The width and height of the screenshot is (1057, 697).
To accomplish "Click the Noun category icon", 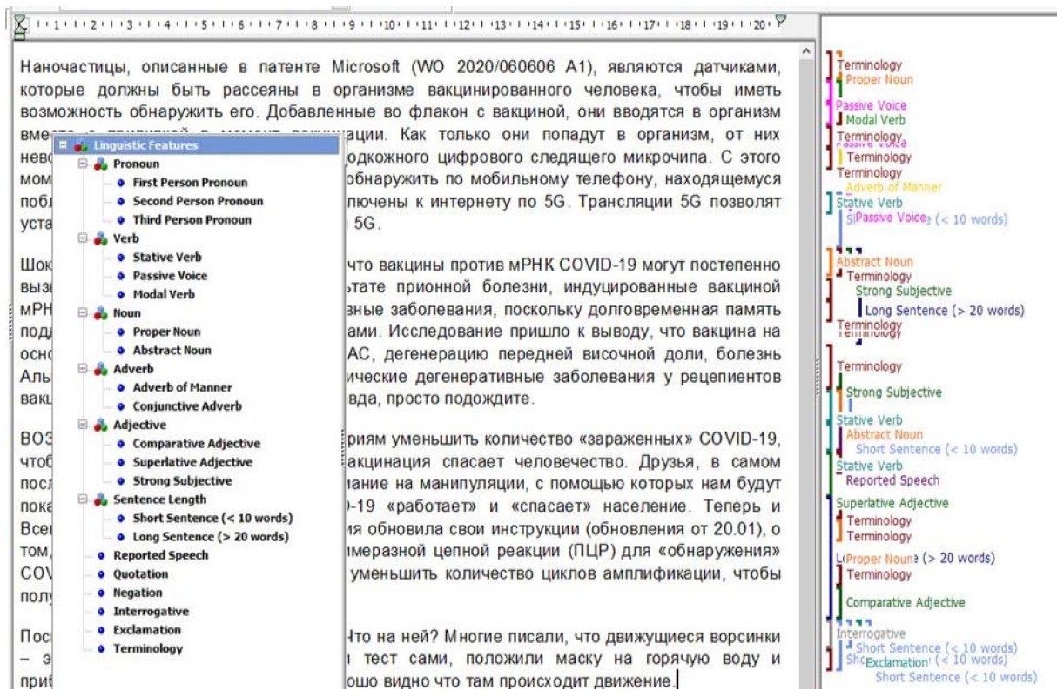I will (101, 313).
